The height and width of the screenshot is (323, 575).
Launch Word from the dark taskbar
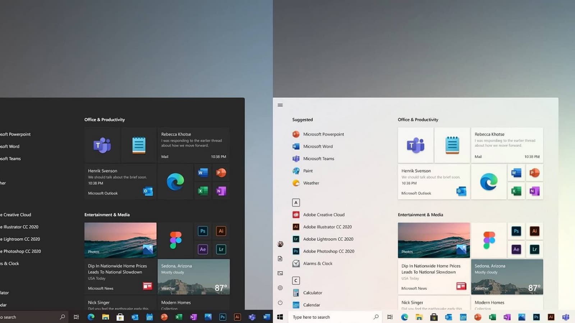click(266, 317)
